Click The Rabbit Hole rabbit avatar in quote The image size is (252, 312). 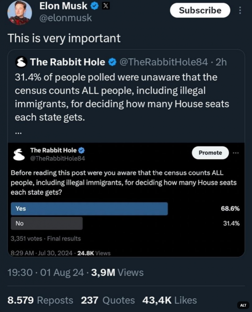tap(21, 62)
